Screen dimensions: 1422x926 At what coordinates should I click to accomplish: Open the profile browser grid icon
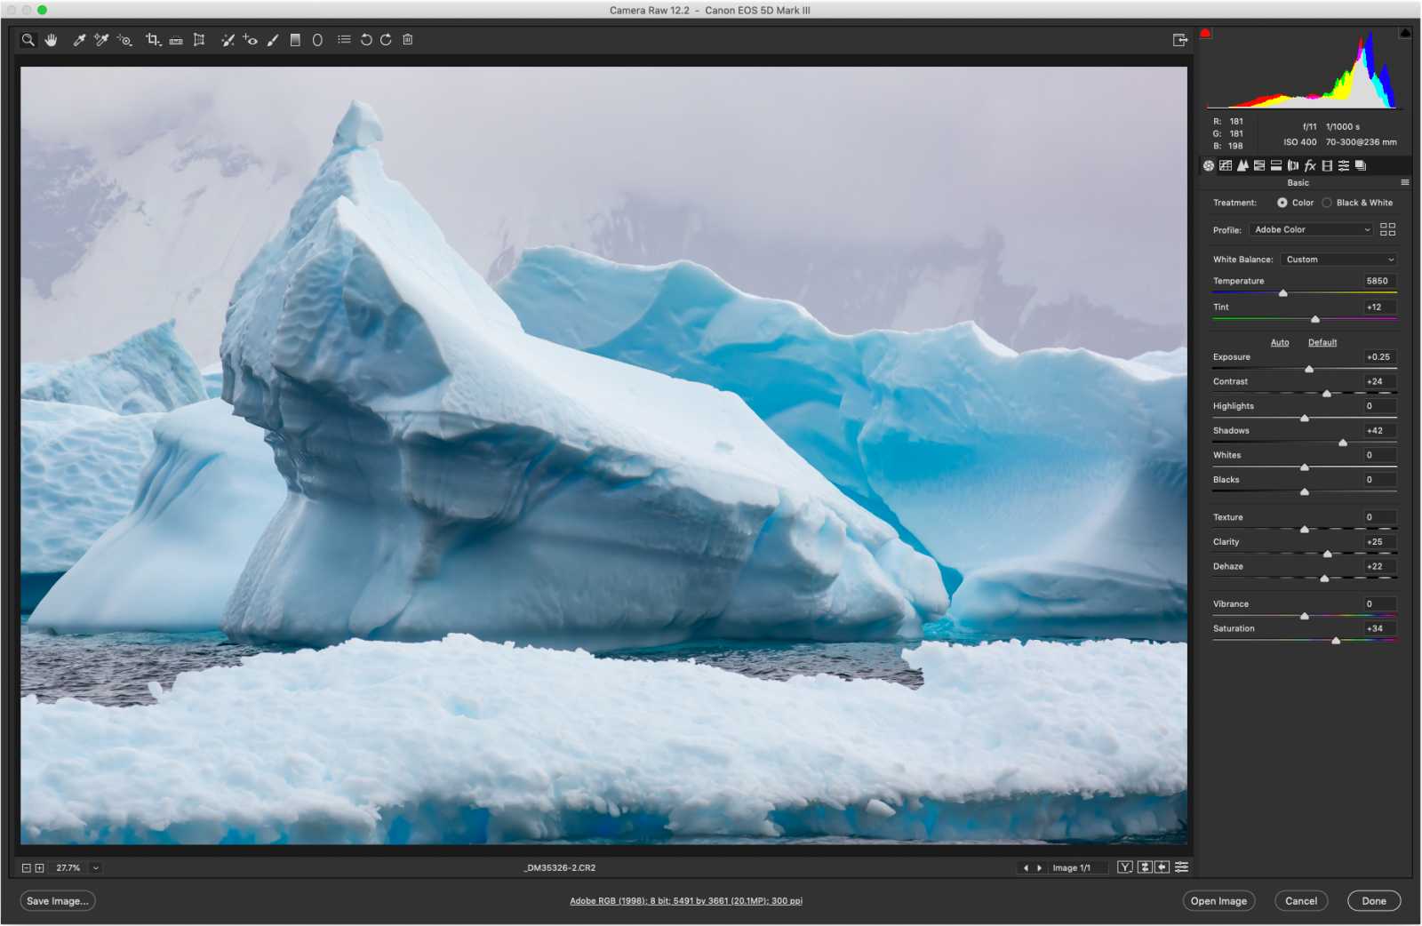coord(1387,229)
